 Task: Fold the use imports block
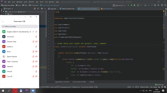click(54, 25)
